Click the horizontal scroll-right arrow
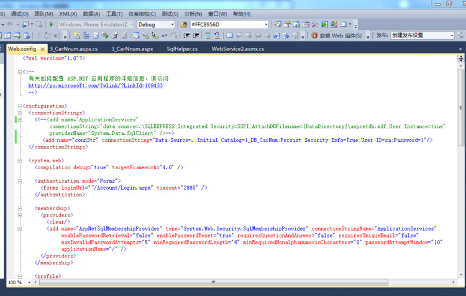Image resolution: width=466 pixels, height=296 pixels. 453,282
